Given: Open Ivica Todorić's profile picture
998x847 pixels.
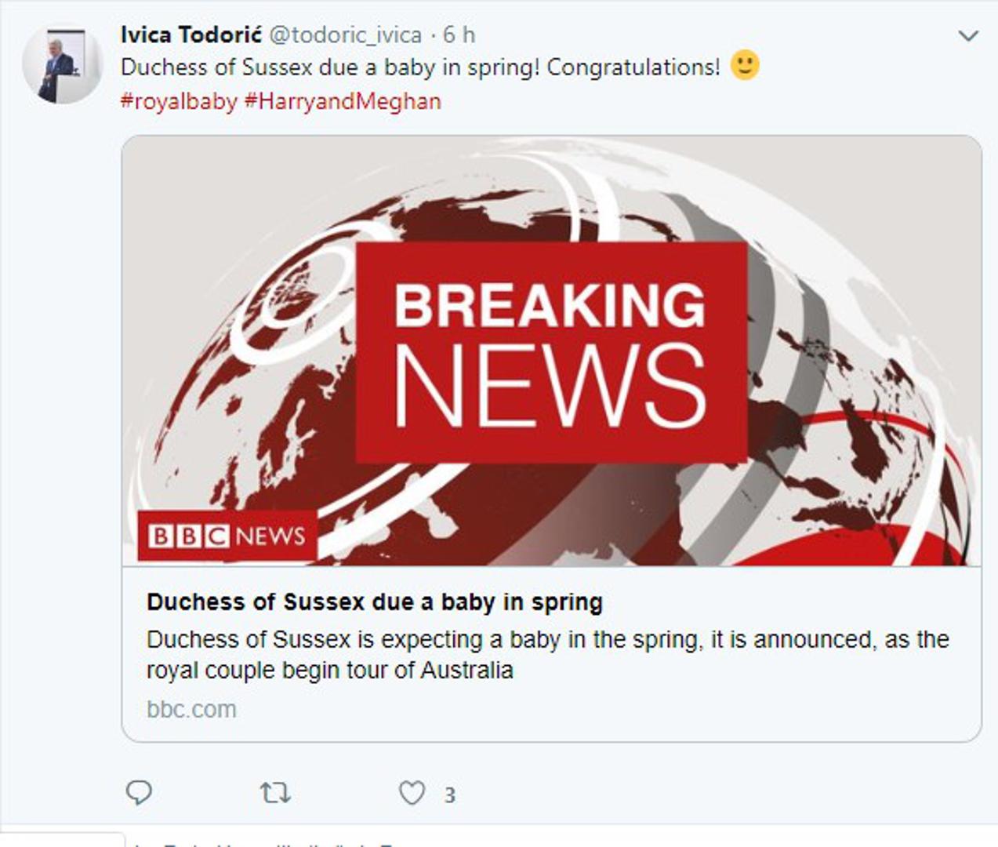Looking at the screenshot, I should pos(62,66).
